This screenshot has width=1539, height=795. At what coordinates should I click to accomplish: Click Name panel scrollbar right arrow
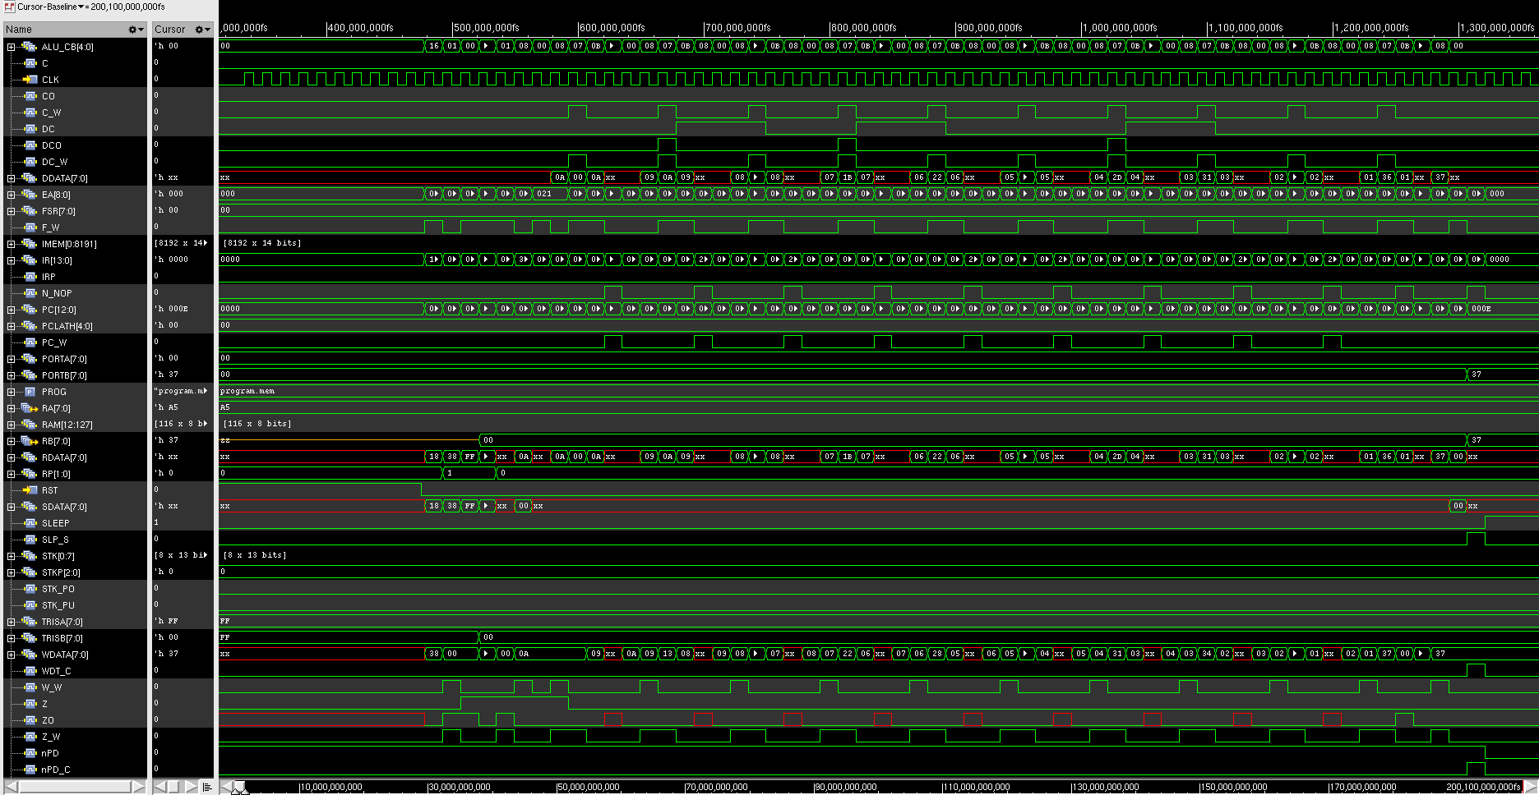coord(139,787)
